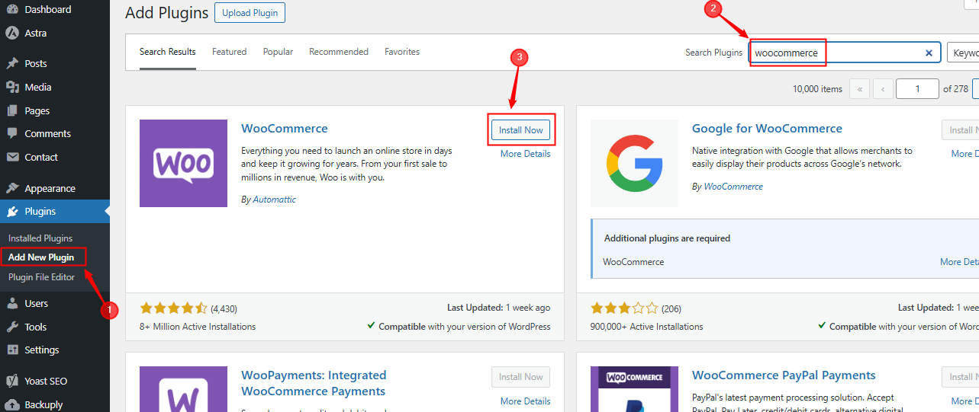Click the Astra logo icon in sidebar
Image resolution: width=979 pixels, height=412 pixels.
pos(12,34)
